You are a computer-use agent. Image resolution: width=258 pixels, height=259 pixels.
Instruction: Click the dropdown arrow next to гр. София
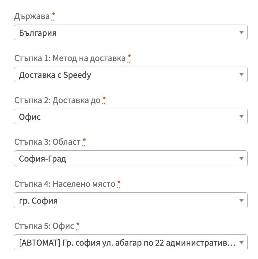tap(241, 200)
